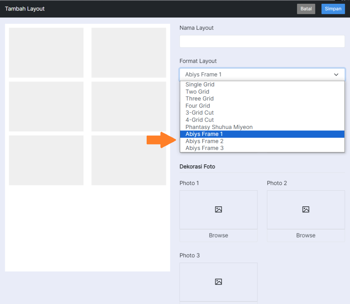Click the Dekorasi Foto heading
The height and width of the screenshot is (304, 350).
(197, 167)
